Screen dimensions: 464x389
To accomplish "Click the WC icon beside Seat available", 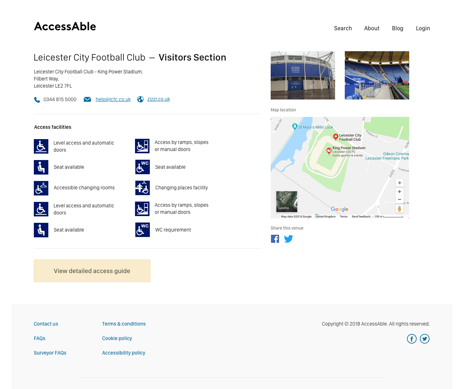I will click(142, 167).
